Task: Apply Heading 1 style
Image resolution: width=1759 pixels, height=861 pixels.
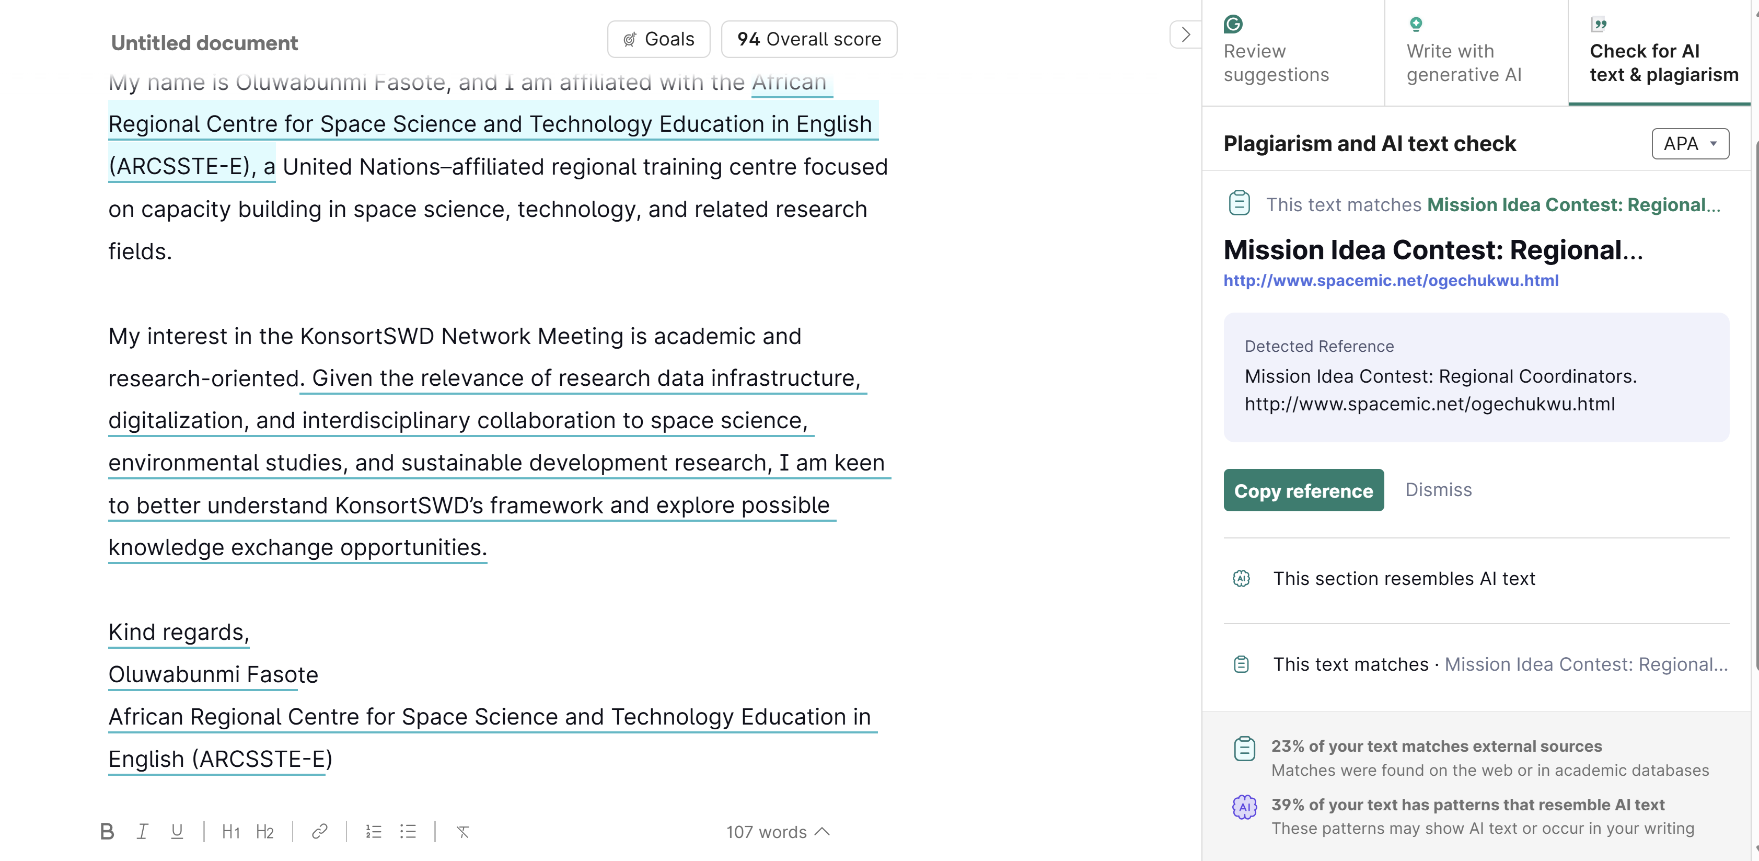Action: [231, 832]
